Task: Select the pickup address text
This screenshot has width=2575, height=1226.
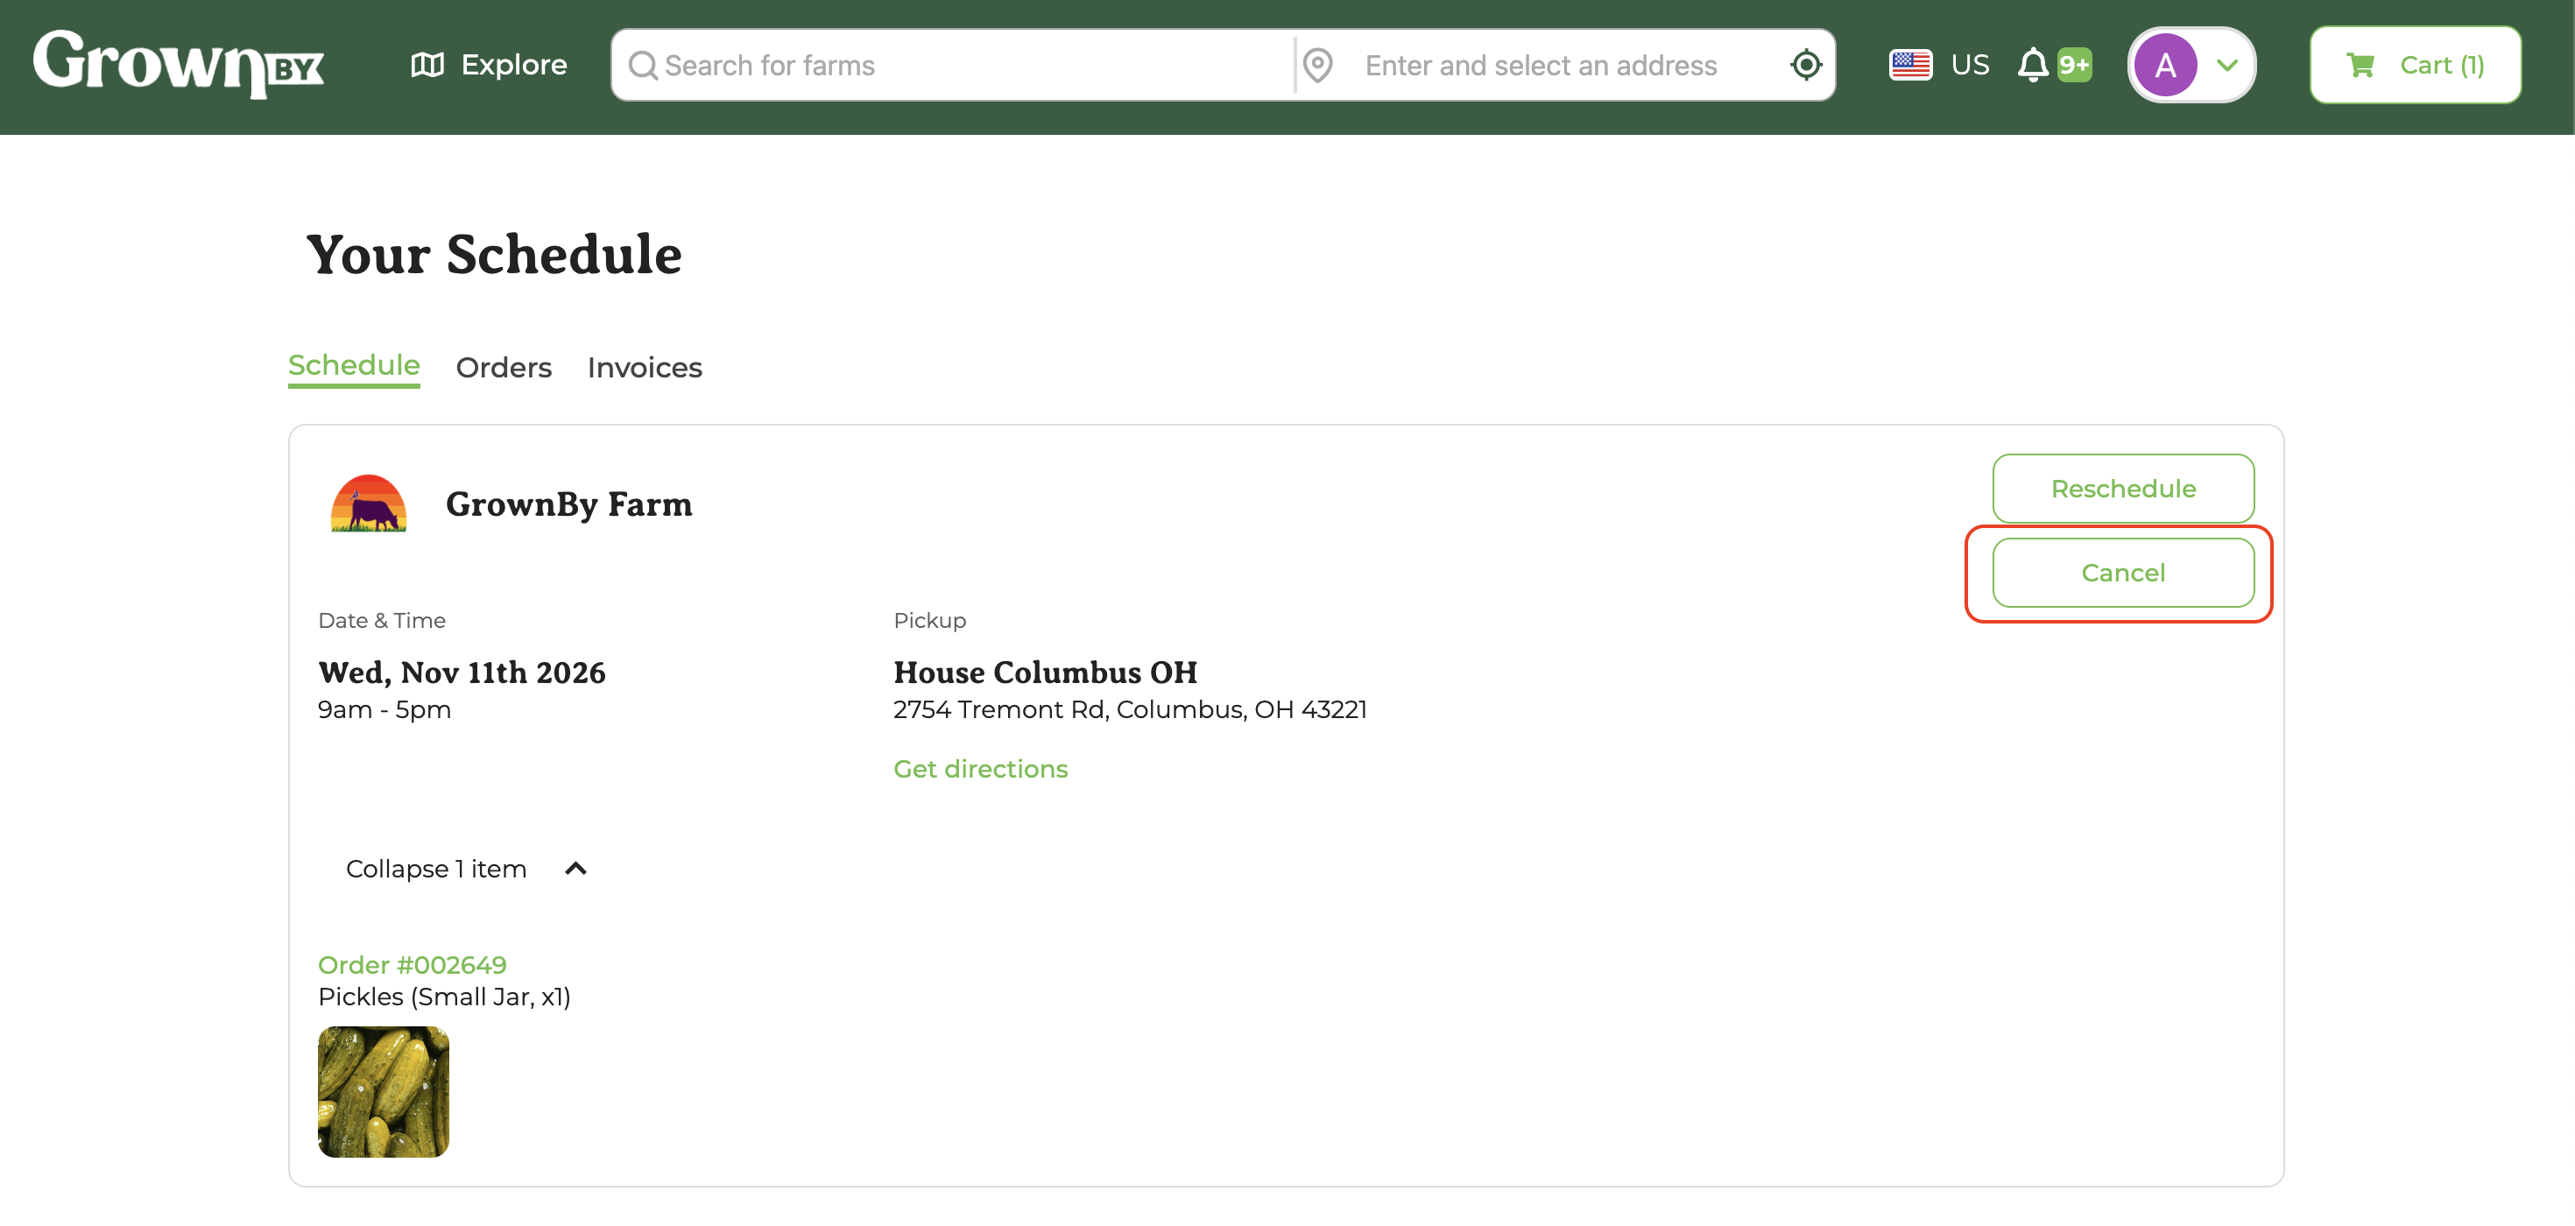Action: point(1130,709)
